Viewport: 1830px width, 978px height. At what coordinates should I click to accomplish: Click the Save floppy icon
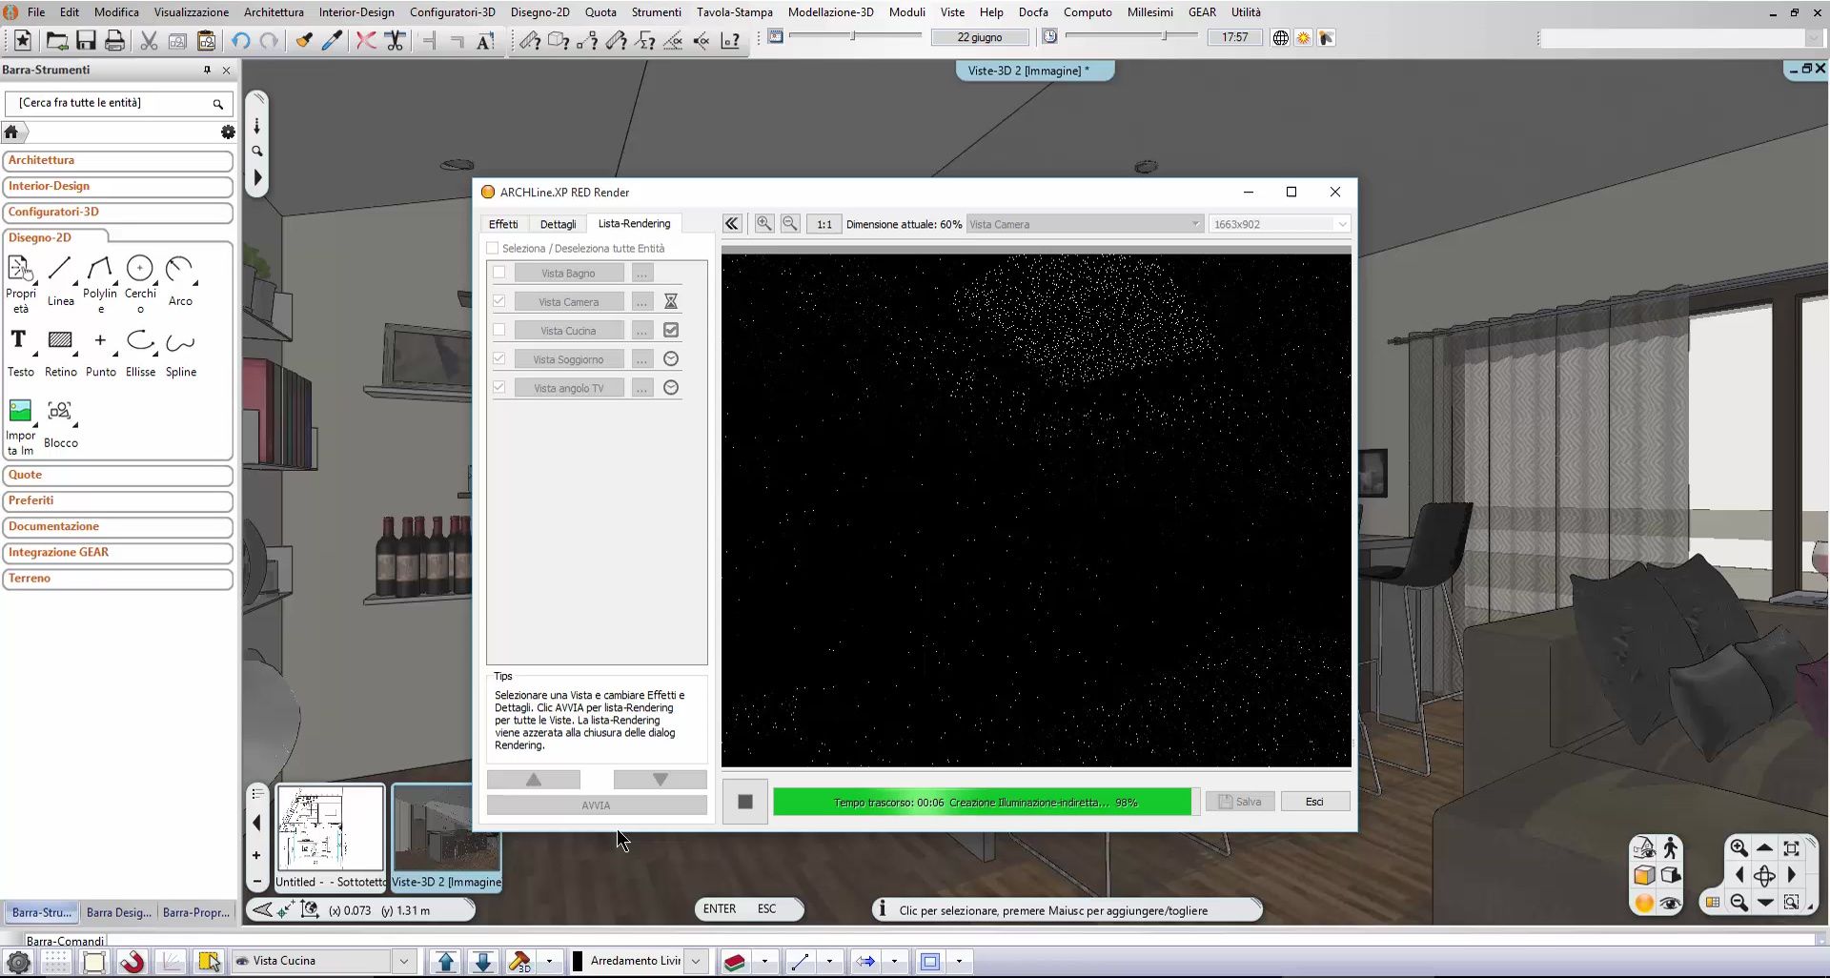point(86,40)
